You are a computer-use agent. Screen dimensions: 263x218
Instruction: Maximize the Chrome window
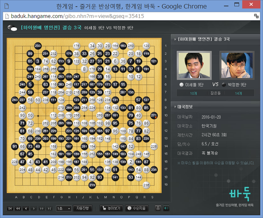(x=237, y=5)
